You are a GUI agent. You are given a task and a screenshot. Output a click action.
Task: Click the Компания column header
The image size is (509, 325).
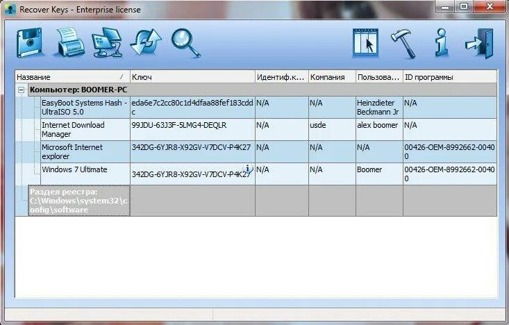pyautogui.click(x=332, y=77)
